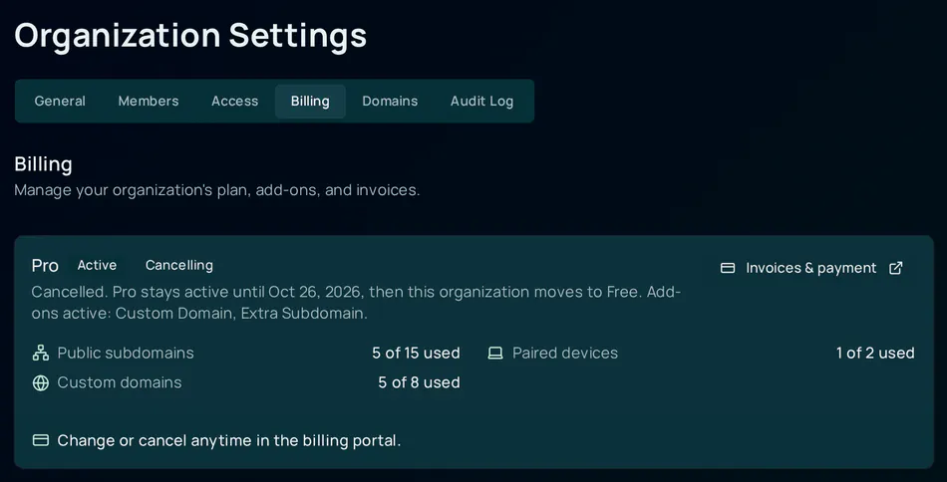
Task: Click the external link arrow icon
Action: click(896, 268)
